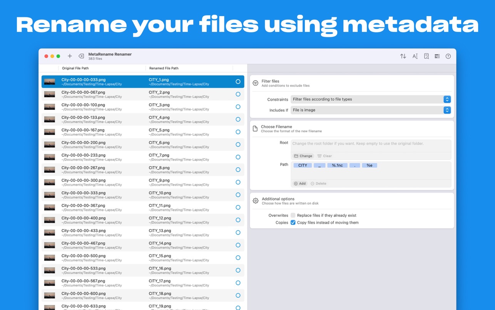Enable Replace files if they already exist
Image resolution: width=495 pixels, height=310 pixels.
[293, 216]
